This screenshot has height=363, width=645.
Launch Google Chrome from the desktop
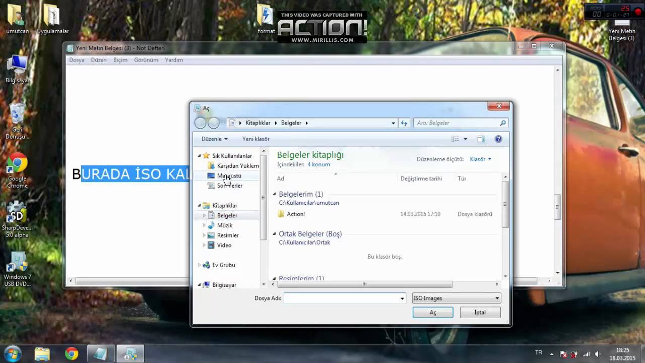coord(17,171)
